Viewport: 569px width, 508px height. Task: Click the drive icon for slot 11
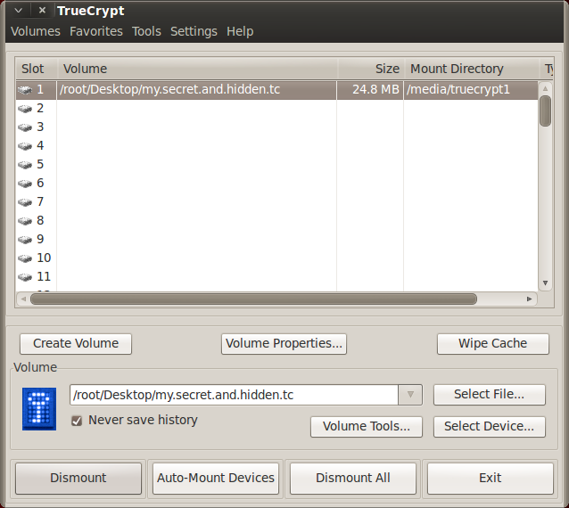pos(25,277)
